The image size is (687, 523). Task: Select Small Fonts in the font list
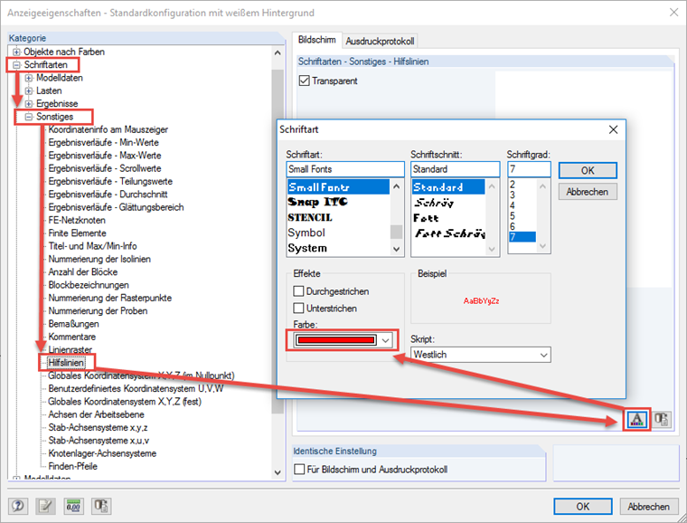tap(338, 187)
